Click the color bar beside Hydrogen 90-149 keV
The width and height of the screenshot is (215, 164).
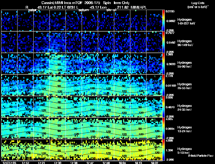164,42
